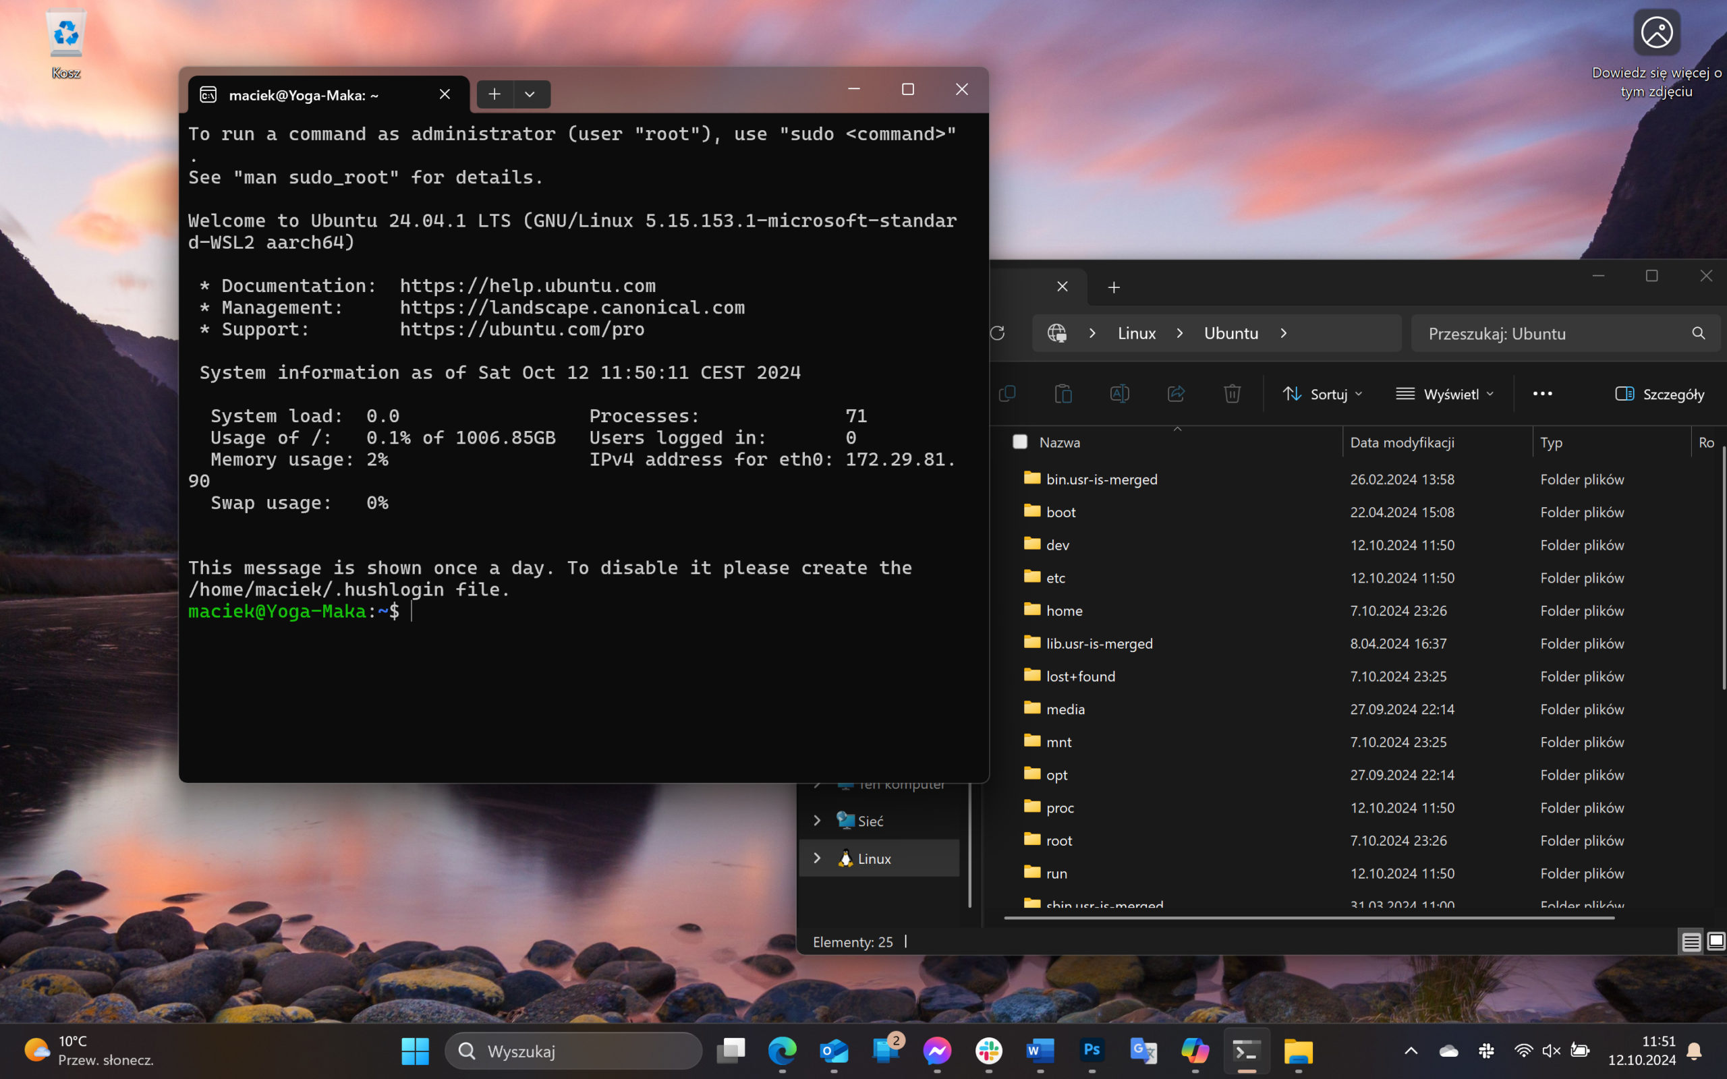Select the media folder
Screen dimensions: 1727x1079
coord(1065,709)
